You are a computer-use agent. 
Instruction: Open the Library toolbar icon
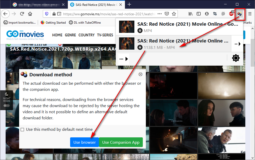pos(190,14)
